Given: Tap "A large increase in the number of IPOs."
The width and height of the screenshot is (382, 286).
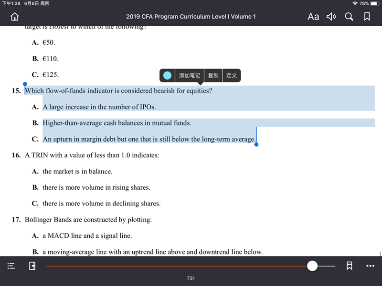Looking at the screenshot, I should (99, 107).
